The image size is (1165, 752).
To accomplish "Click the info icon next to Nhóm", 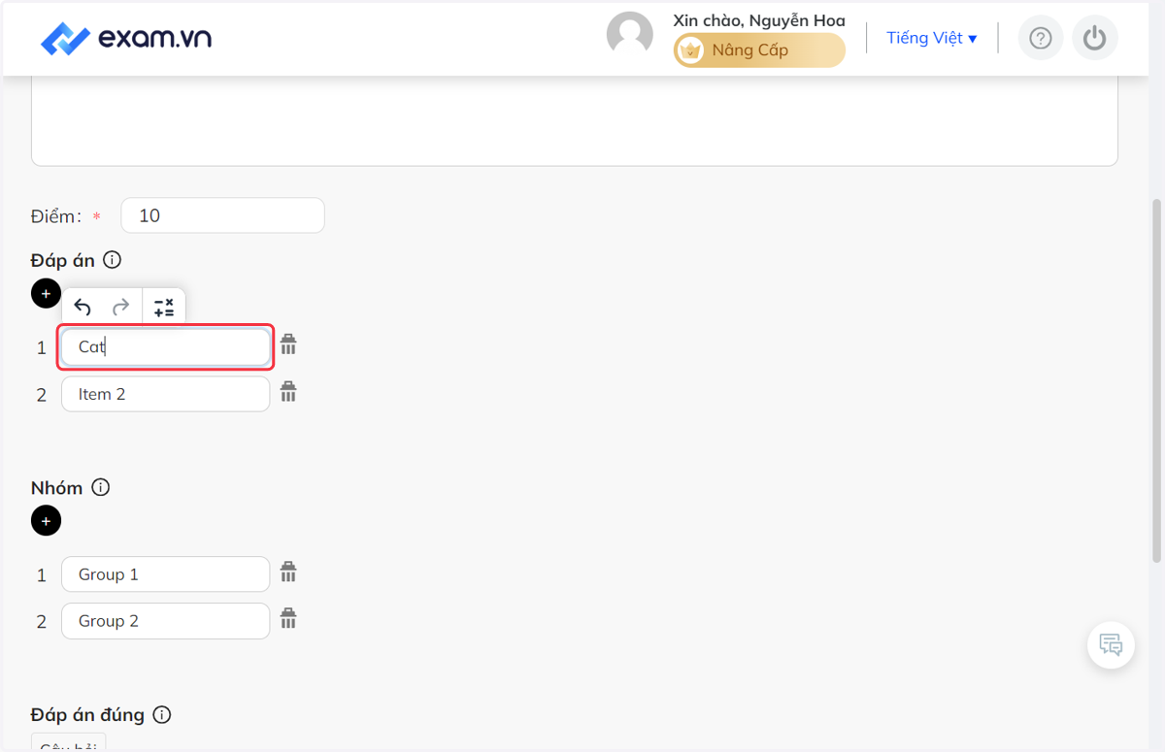I will (x=101, y=487).
